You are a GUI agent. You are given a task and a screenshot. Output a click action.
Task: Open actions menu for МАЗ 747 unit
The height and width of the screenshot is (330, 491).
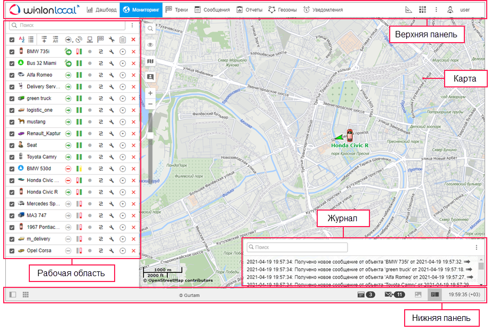pyautogui.click(x=123, y=216)
